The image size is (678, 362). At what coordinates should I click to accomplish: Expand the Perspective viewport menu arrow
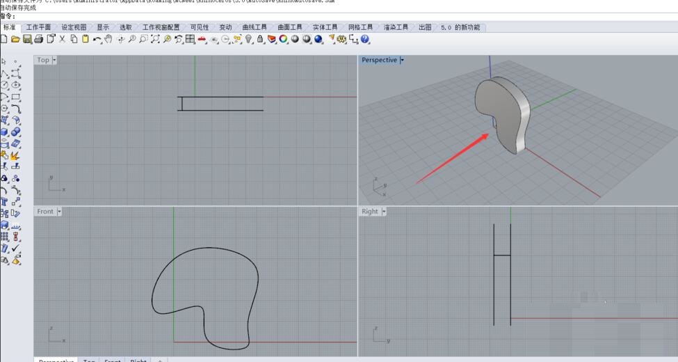pos(402,60)
